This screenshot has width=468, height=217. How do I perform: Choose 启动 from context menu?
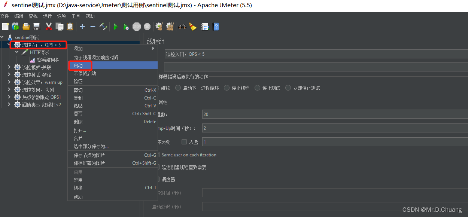[113, 65]
